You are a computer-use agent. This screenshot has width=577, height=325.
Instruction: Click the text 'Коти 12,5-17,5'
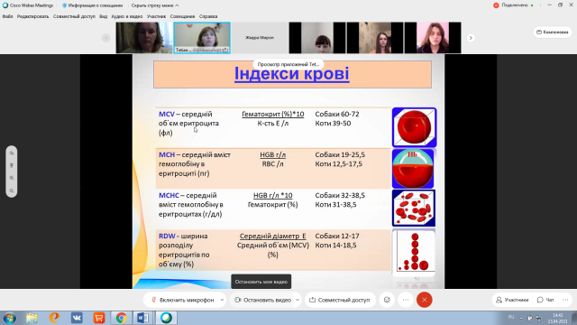[339, 164]
